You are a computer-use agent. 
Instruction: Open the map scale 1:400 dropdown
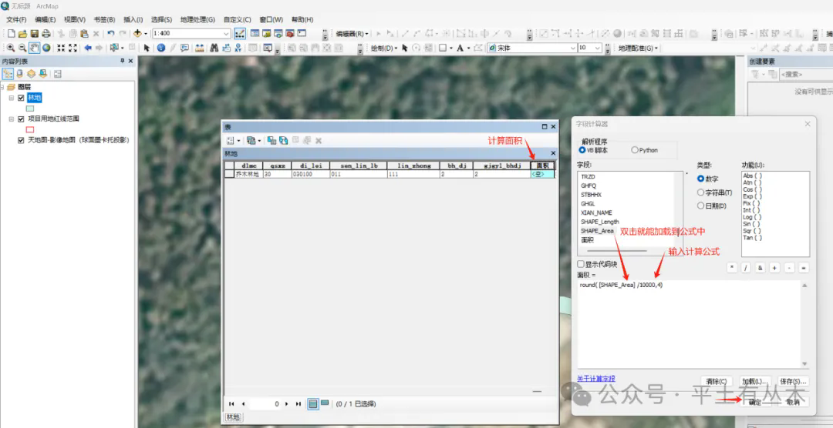tap(226, 34)
